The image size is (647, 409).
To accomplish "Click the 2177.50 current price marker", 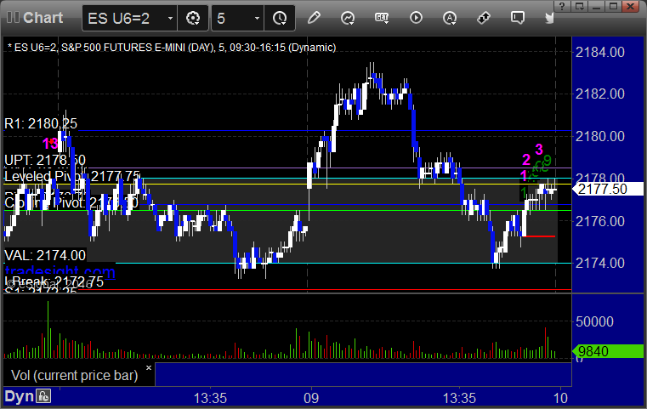I will tap(607, 189).
